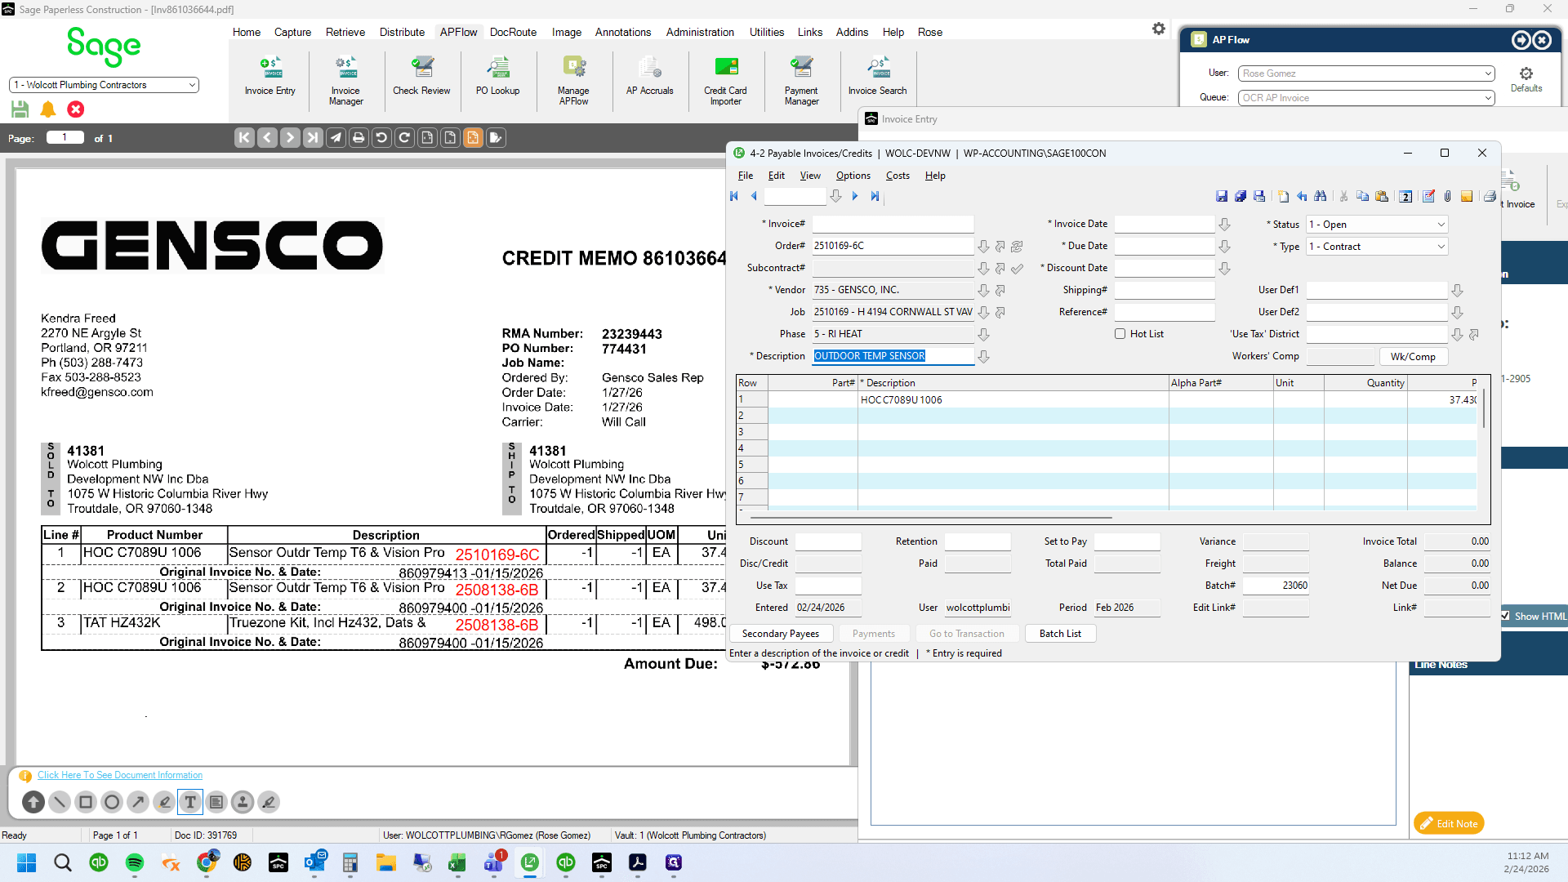Go to last page of document viewer
The width and height of the screenshot is (1568, 882).
(x=313, y=138)
